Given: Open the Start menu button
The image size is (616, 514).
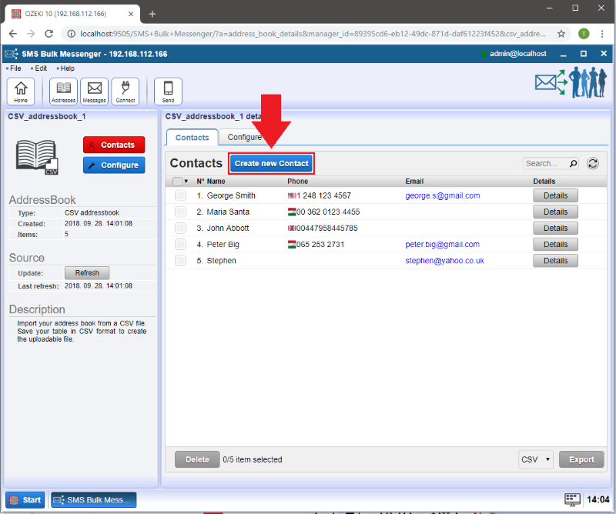Looking at the screenshot, I should [x=25, y=499].
